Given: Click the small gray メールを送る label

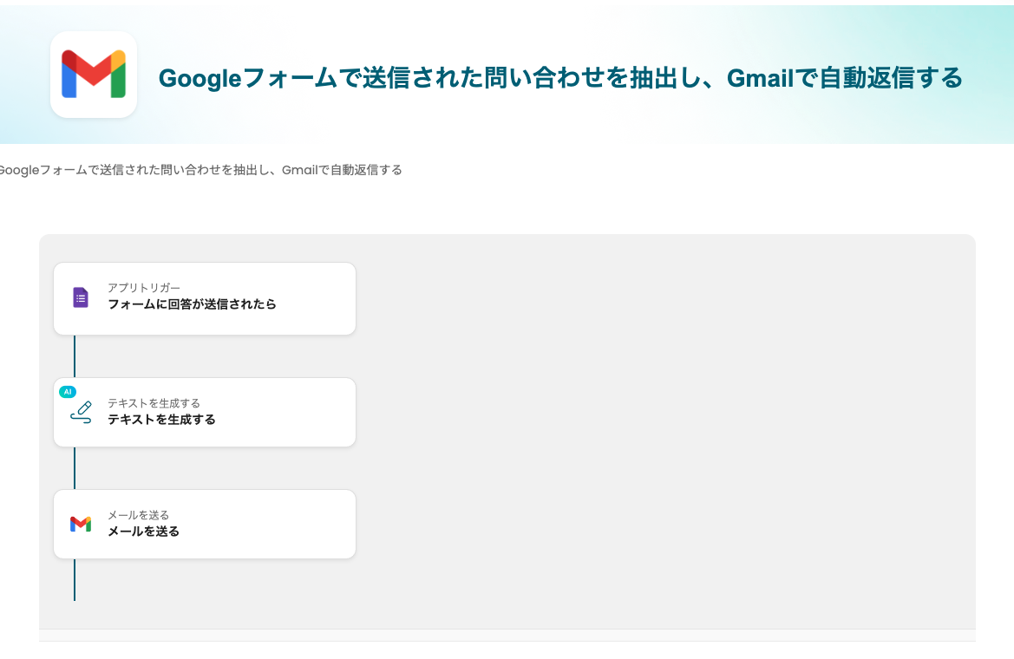Looking at the screenshot, I should [138, 515].
